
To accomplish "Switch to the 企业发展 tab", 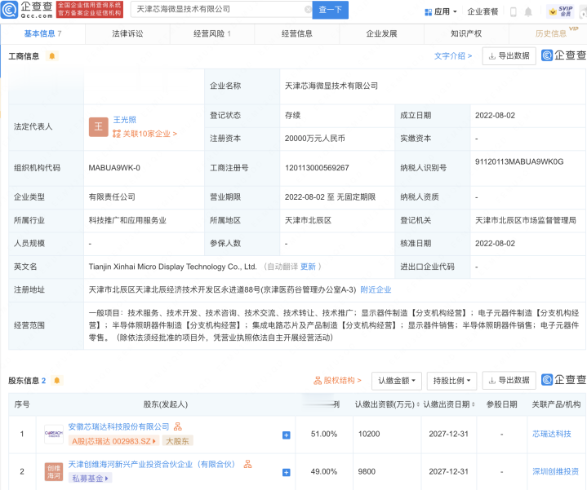I will click(381, 34).
